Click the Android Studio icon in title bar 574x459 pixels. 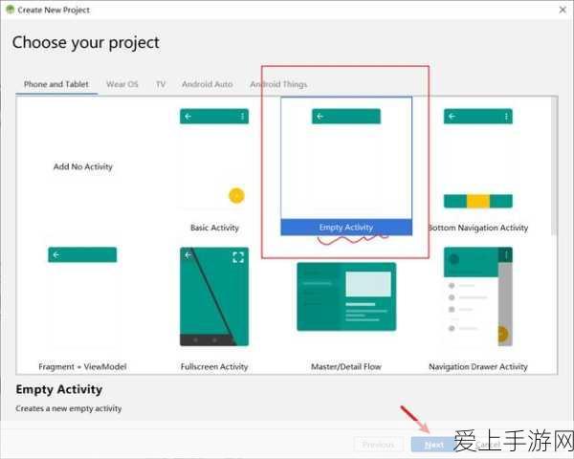[10, 10]
